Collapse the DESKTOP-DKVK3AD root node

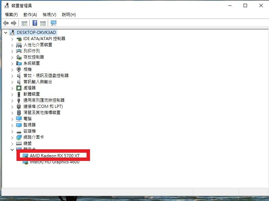(5, 33)
